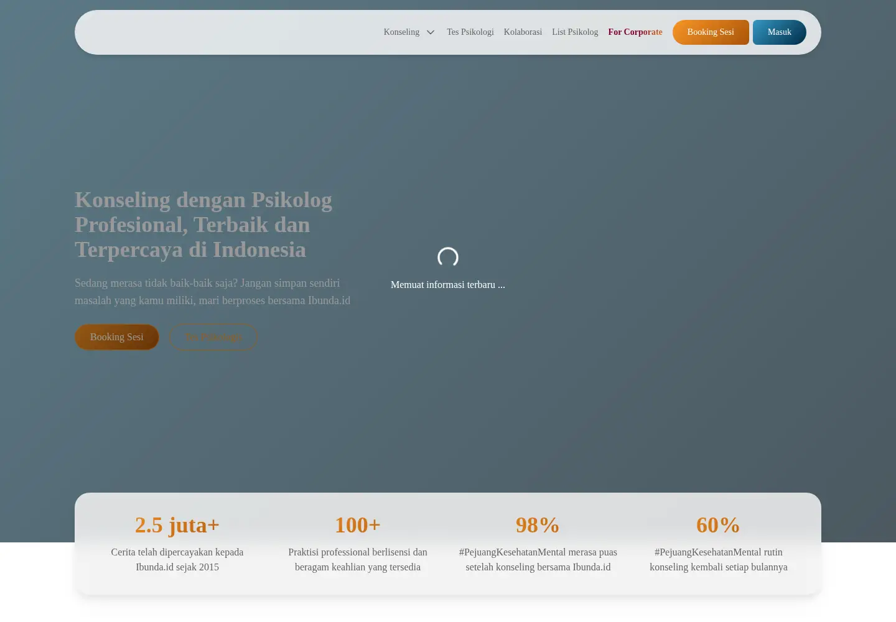Image resolution: width=896 pixels, height=622 pixels.
Task: Click text "#PejuangKesehatanMental merasa puas setelah konseling"
Action: (538, 560)
